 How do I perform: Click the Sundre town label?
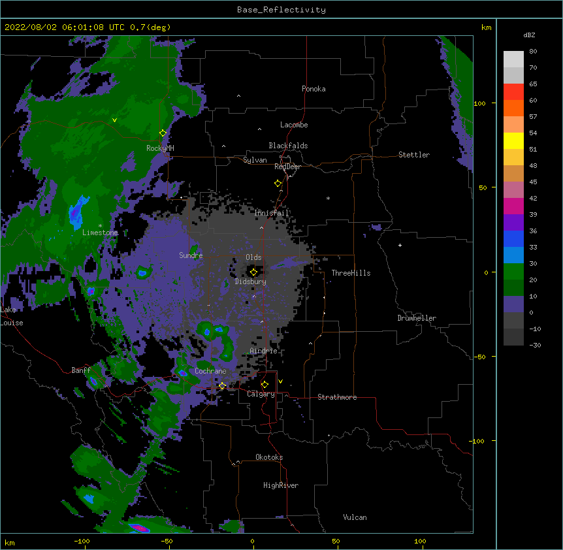(x=191, y=255)
